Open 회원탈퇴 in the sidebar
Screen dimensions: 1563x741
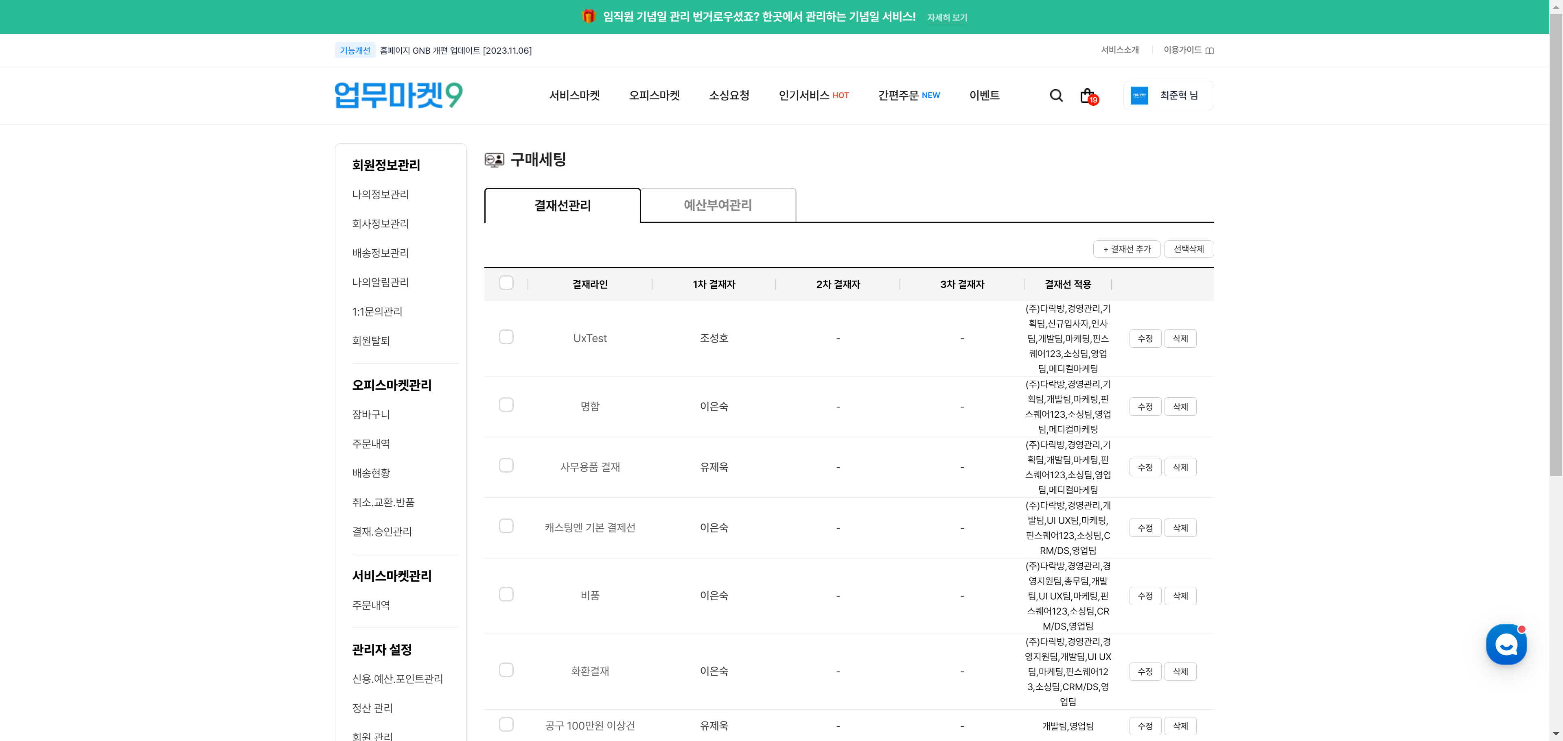[x=371, y=340]
